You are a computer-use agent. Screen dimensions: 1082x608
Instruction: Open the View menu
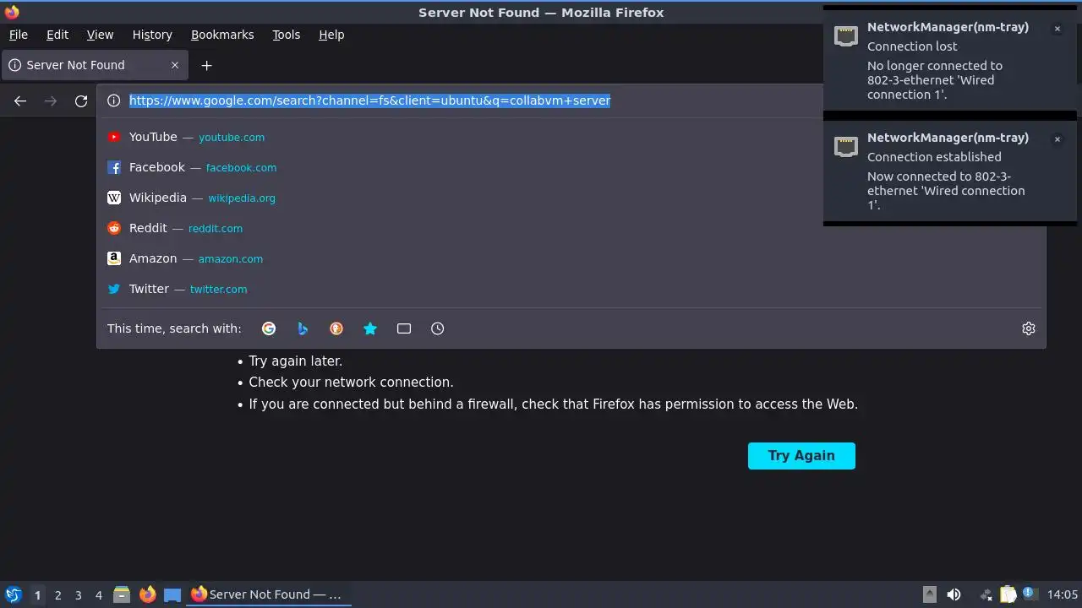coord(100,35)
